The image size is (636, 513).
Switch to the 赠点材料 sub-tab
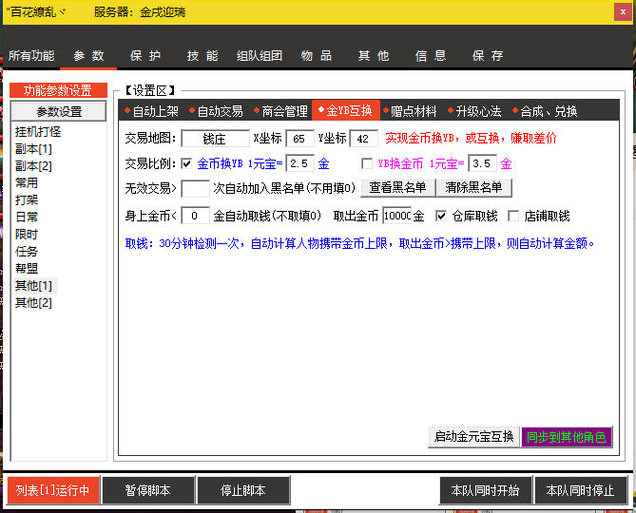(x=410, y=110)
